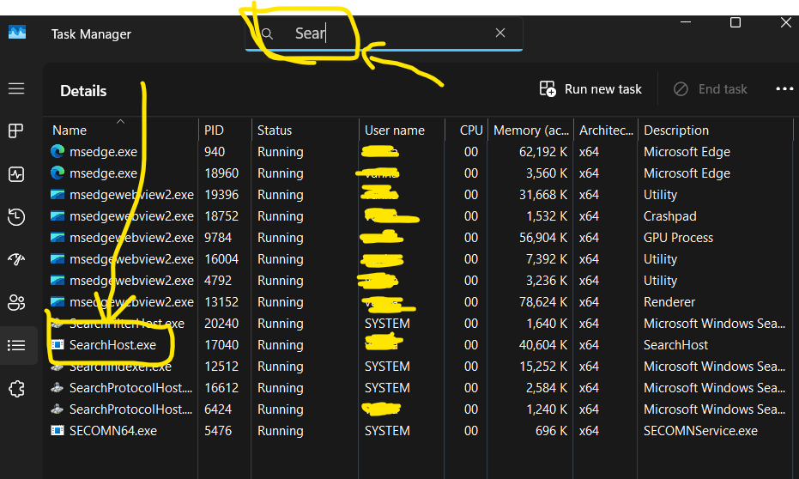Click PID cell 20240

coord(221,324)
